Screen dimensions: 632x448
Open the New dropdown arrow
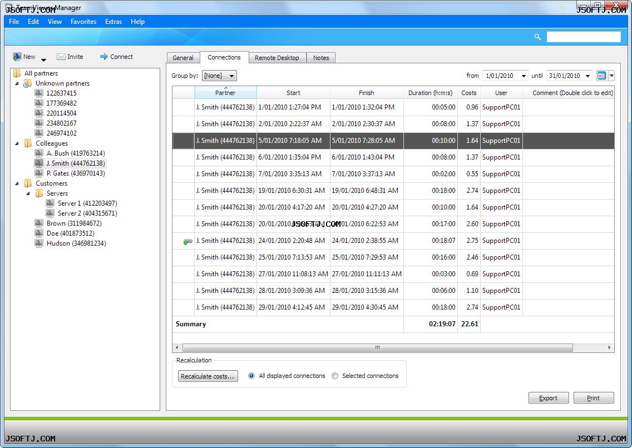click(43, 60)
